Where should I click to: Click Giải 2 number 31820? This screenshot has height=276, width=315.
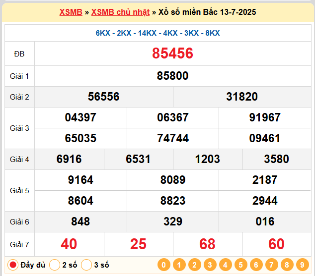click(x=242, y=97)
